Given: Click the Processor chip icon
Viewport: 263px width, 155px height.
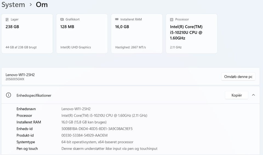Looking at the screenshot, I should coord(172,20).
